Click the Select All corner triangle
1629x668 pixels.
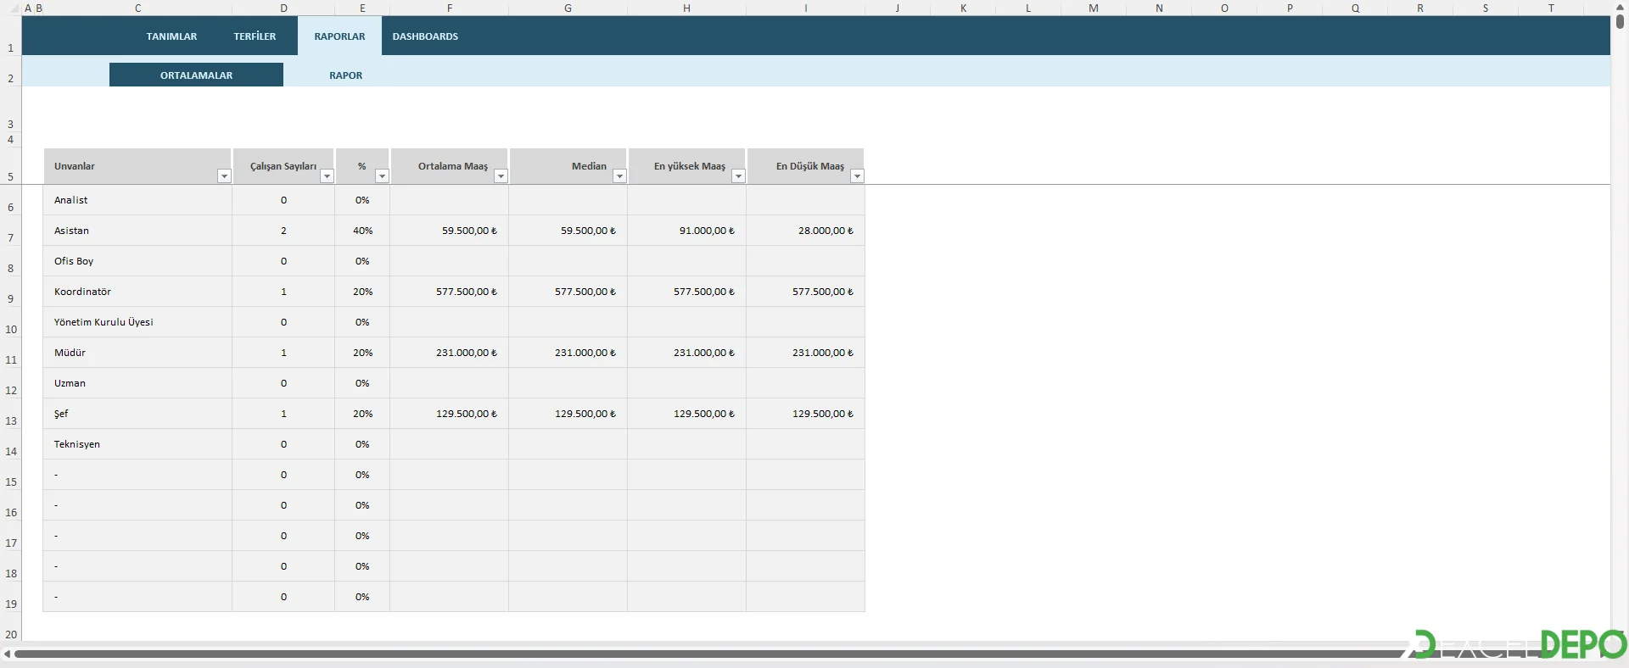(x=14, y=8)
